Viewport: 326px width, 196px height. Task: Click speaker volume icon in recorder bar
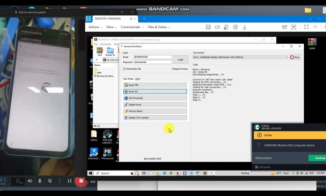point(30,181)
